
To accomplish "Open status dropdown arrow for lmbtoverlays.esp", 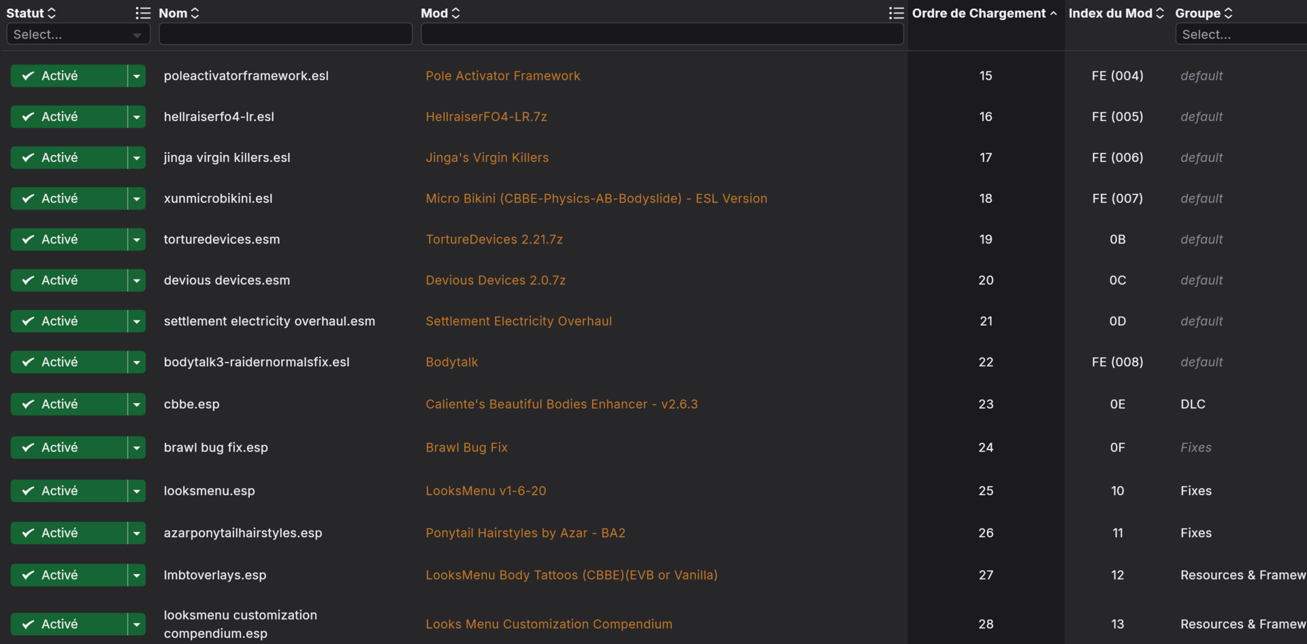I will click(137, 575).
